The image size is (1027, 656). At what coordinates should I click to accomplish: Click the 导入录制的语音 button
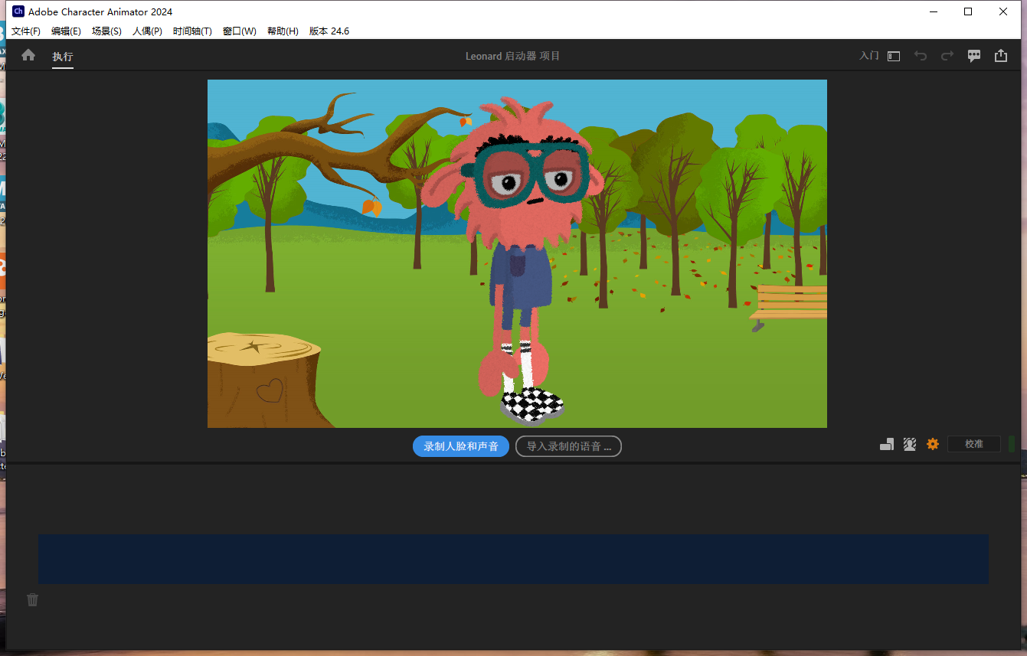tap(568, 446)
